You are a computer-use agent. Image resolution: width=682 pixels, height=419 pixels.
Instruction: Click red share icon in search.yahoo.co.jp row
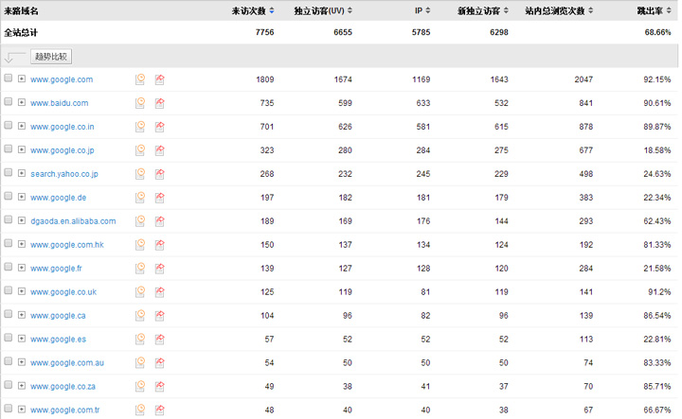[x=160, y=174]
